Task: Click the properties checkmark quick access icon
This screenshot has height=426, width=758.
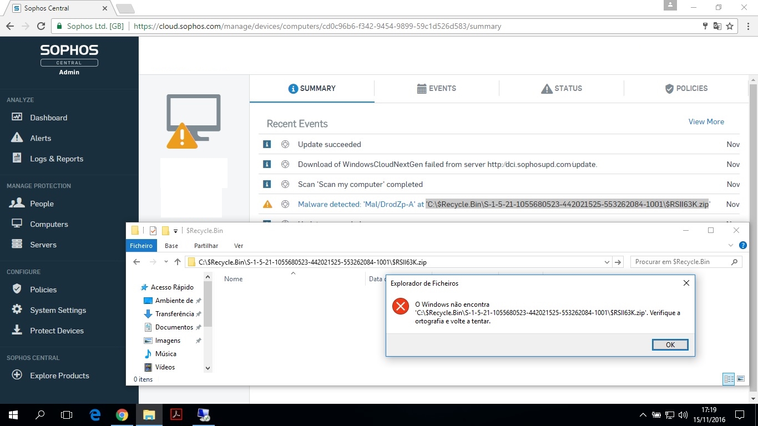Action: click(x=153, y=231)
